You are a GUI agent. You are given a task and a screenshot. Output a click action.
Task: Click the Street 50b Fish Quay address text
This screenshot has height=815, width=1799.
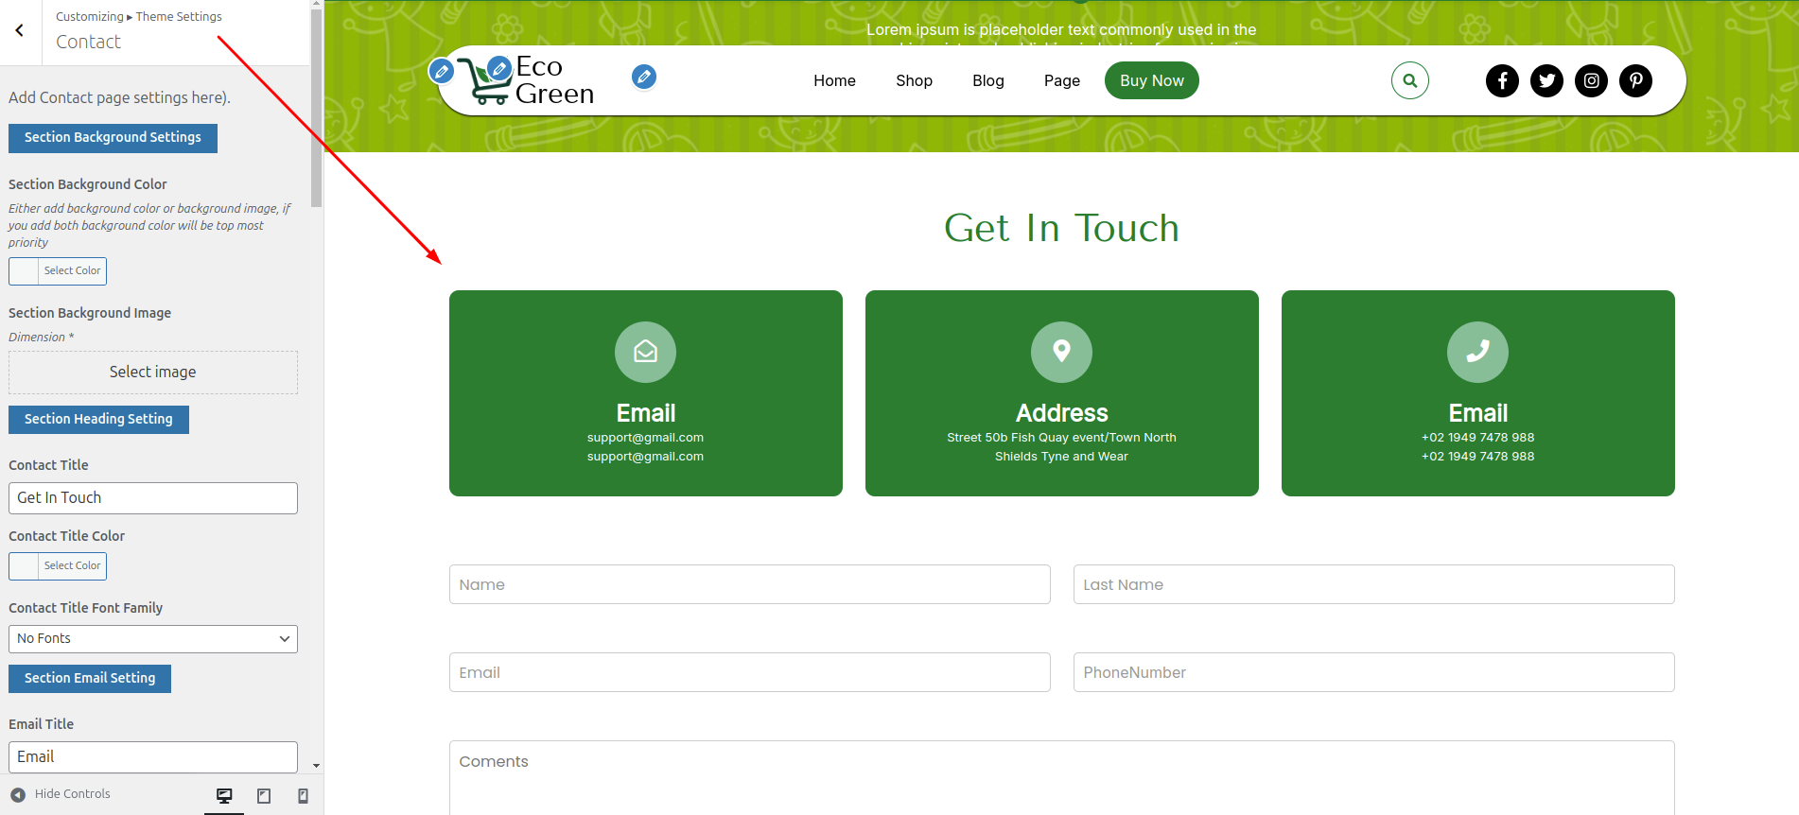[1061, 447]
